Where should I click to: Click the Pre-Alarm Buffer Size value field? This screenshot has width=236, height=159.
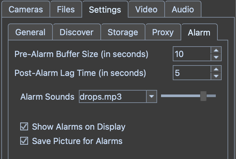[x=192, y=54]
